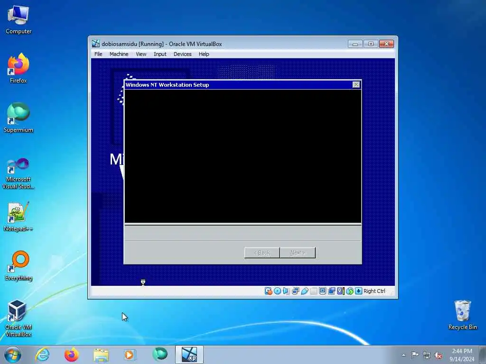Click the running VirtualBox VM taskbar button

point(189,355)
